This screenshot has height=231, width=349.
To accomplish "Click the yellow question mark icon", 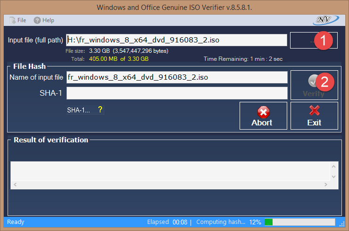I will pos(100,109).
